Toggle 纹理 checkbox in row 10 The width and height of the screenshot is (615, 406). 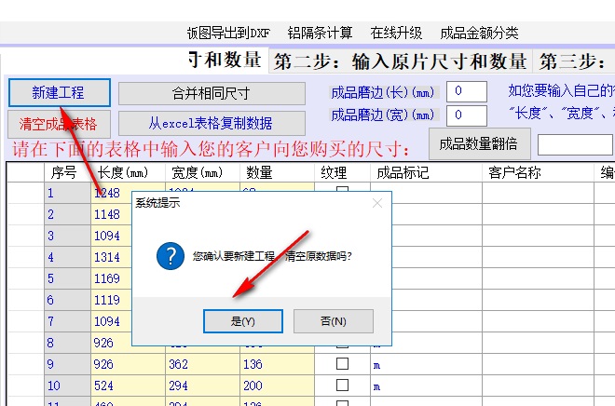tap(342, 385)
